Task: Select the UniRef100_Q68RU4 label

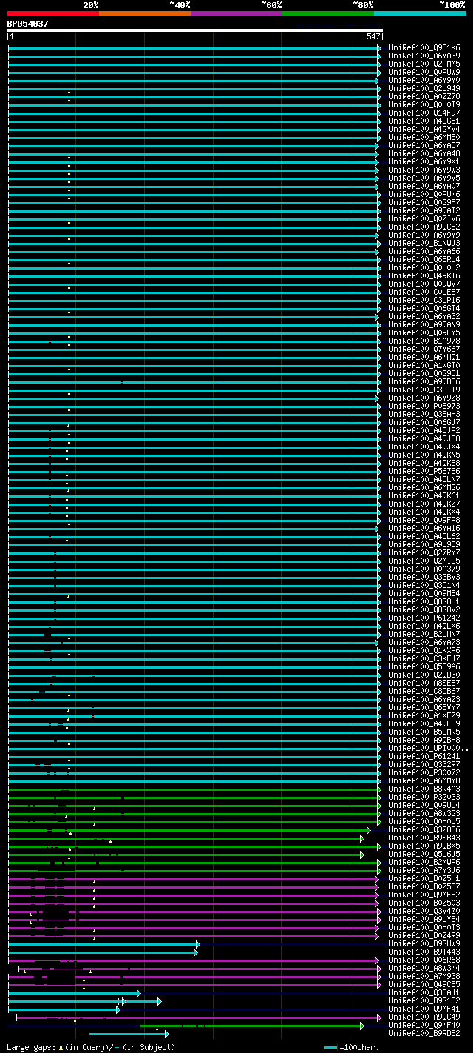Action: 424,259
